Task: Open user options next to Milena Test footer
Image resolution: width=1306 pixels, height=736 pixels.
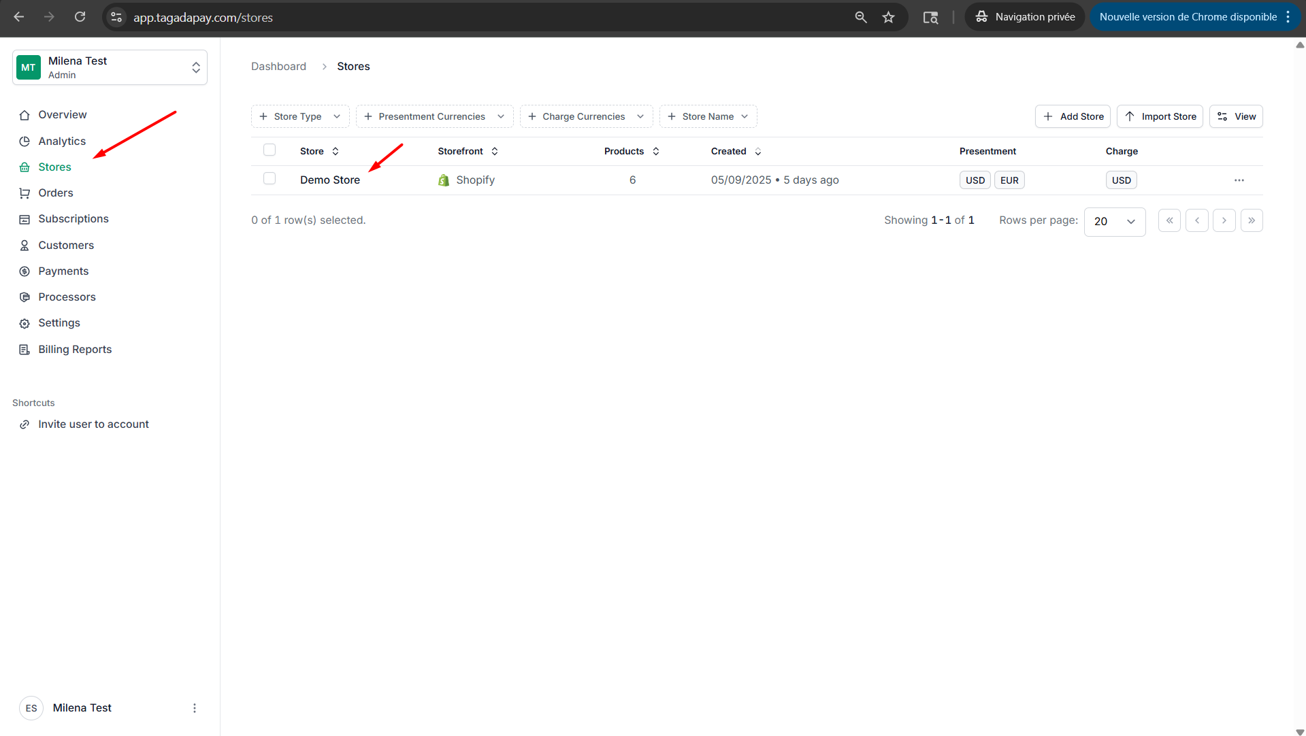Action: [195, 708]
